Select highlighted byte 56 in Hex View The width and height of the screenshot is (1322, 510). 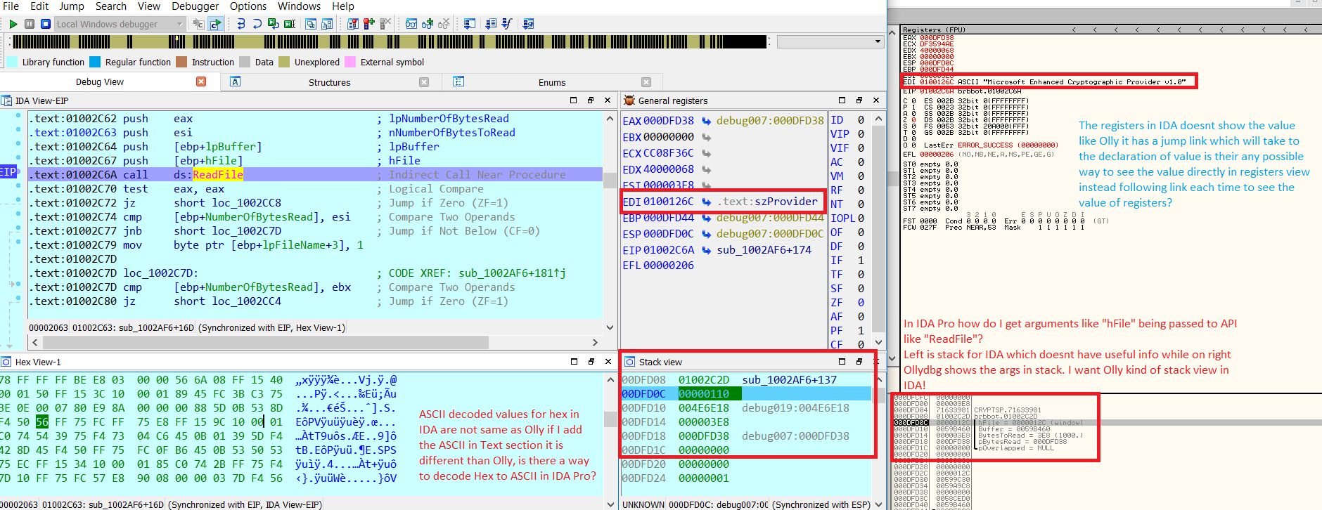(42, 422)
